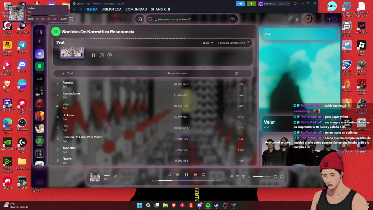This screenshot has height=210, width=373.
Task: Open the Amigos menu in Steam
Action: point(97,3)
